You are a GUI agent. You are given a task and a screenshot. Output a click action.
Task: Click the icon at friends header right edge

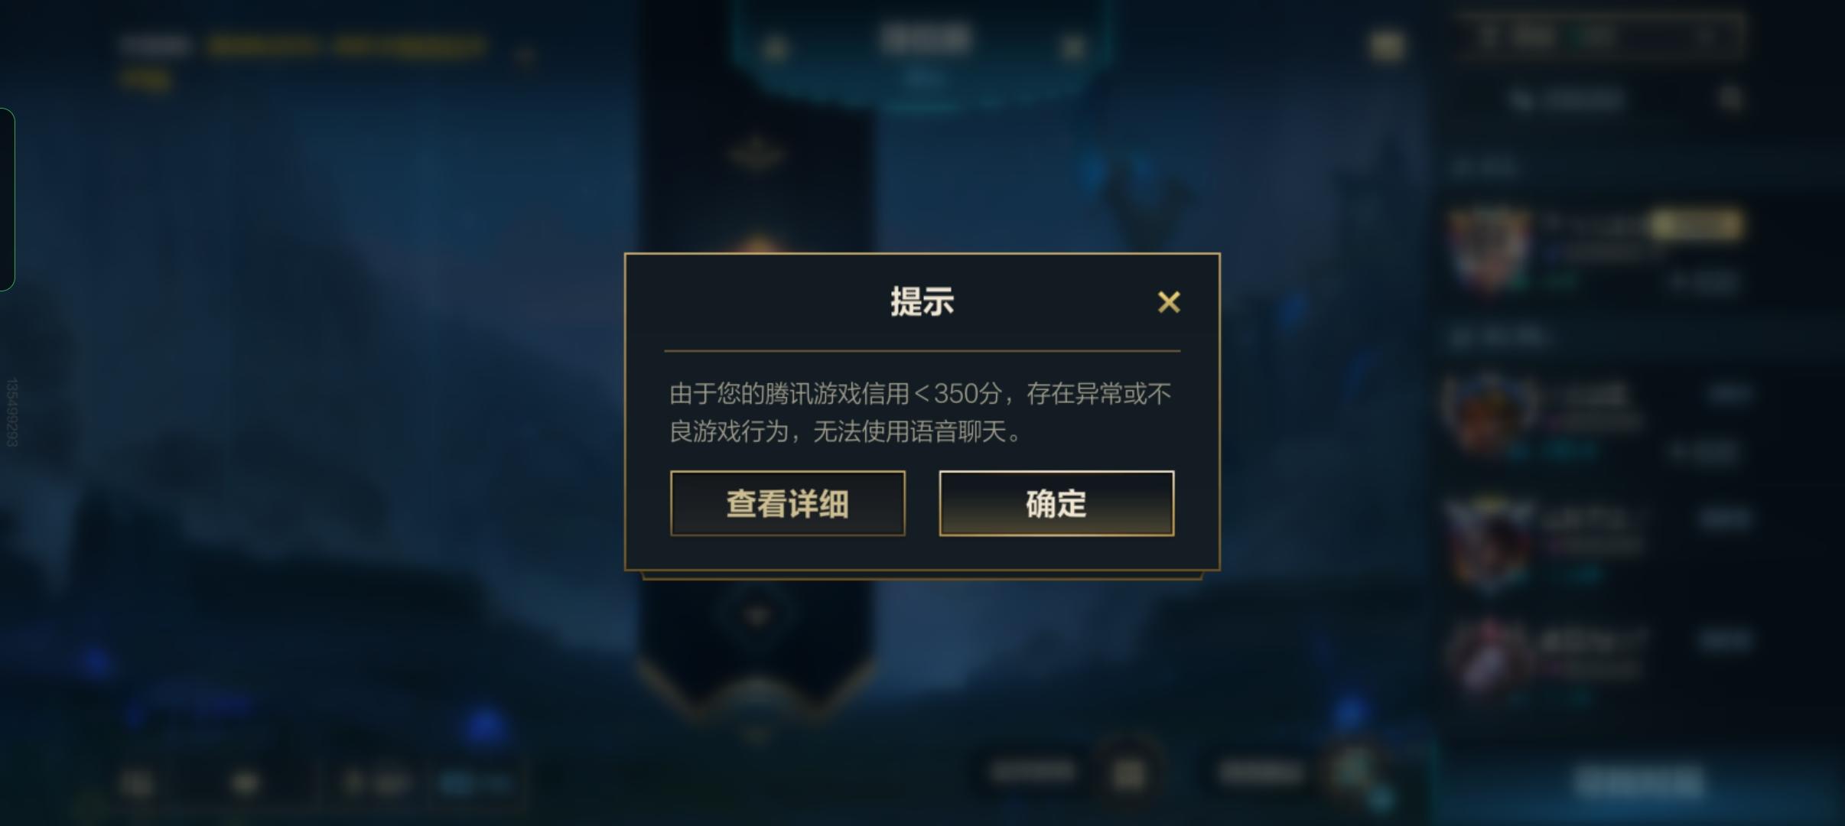coord(1729,99)
